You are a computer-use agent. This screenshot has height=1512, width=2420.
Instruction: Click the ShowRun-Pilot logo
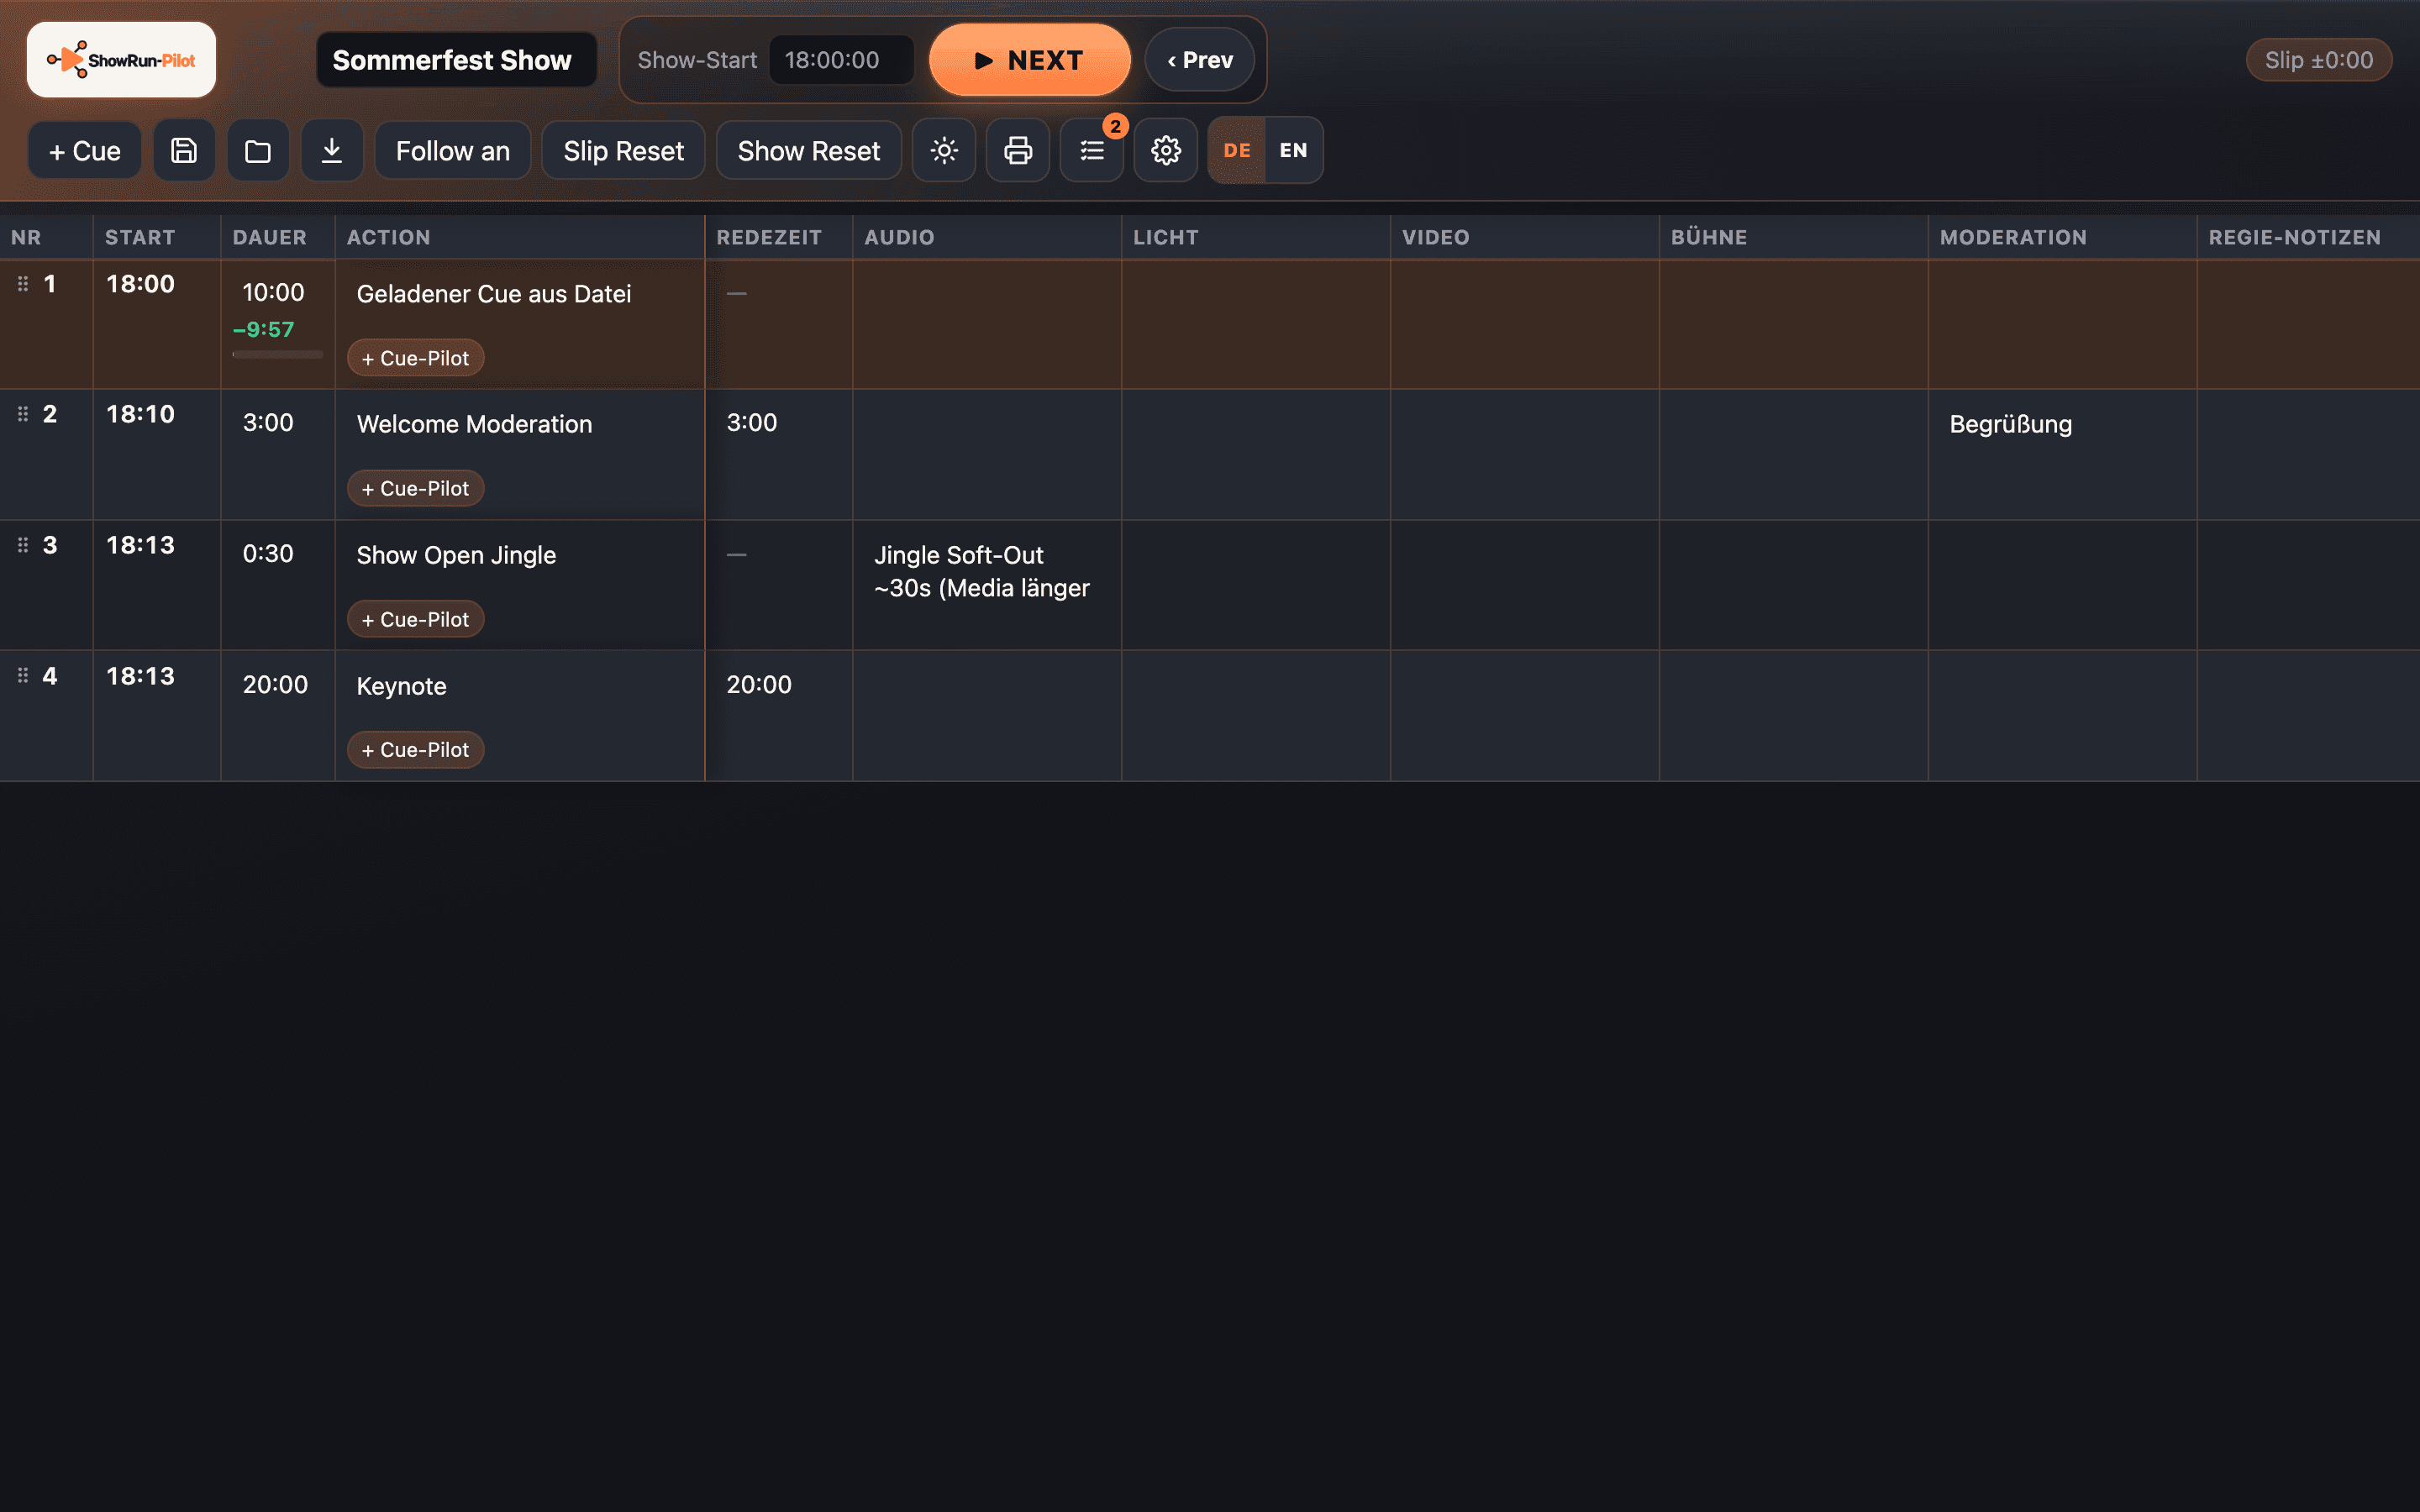tap(121, 60)
